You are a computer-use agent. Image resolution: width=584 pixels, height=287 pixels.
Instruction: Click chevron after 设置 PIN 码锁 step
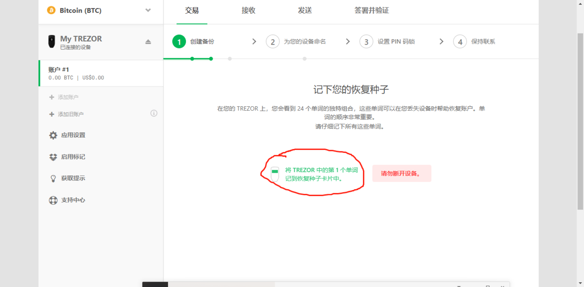441,41
